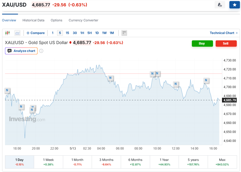
Task: Open the Technical Chart link
Action: [224, 33]
